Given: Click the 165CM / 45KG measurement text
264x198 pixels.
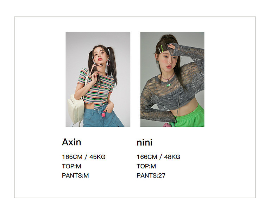Looking at the screenshot, I should tap(84, 157).
